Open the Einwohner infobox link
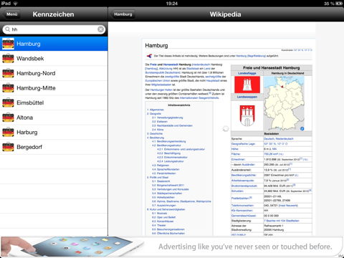Screen dimensions: 344x258 coord(238,159)
